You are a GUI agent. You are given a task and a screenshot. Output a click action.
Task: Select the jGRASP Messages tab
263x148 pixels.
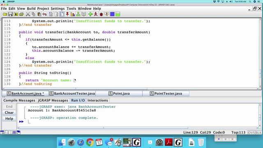pyautogui.click(x=53, y=100)
